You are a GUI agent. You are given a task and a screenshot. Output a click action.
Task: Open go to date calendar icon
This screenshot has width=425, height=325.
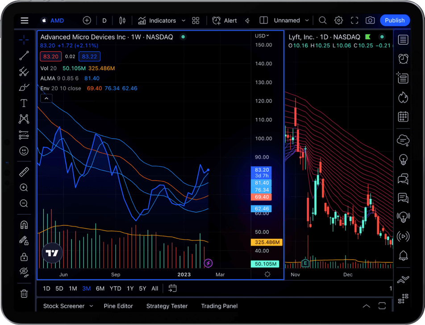tap(172, 288)
